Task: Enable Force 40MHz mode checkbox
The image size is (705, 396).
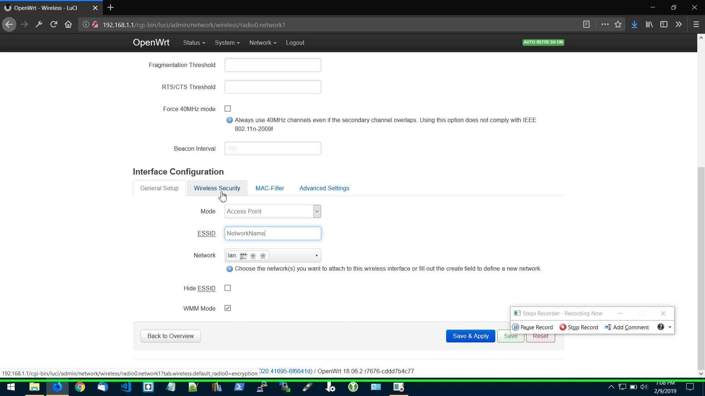Action: coord(228,109)
